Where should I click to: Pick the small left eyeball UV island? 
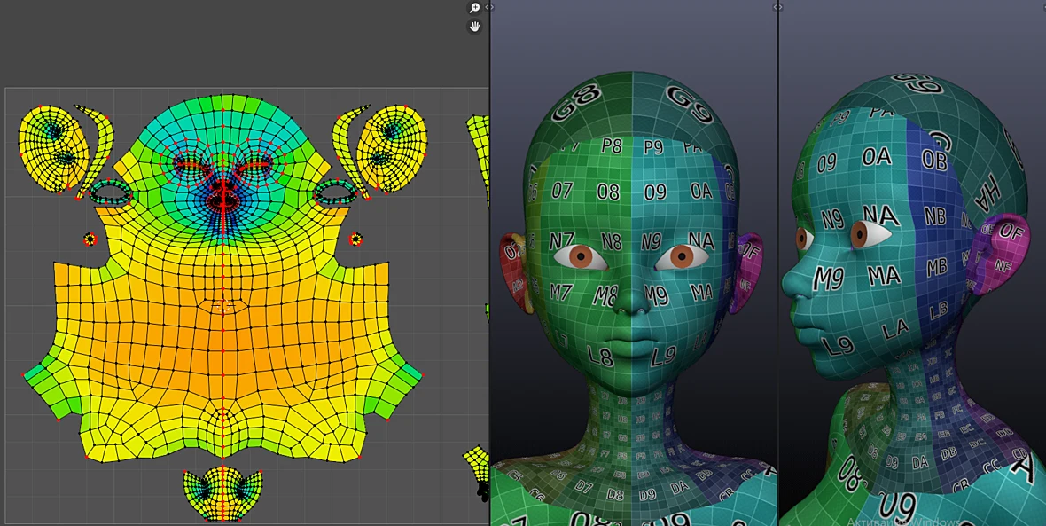coord(90,239)
